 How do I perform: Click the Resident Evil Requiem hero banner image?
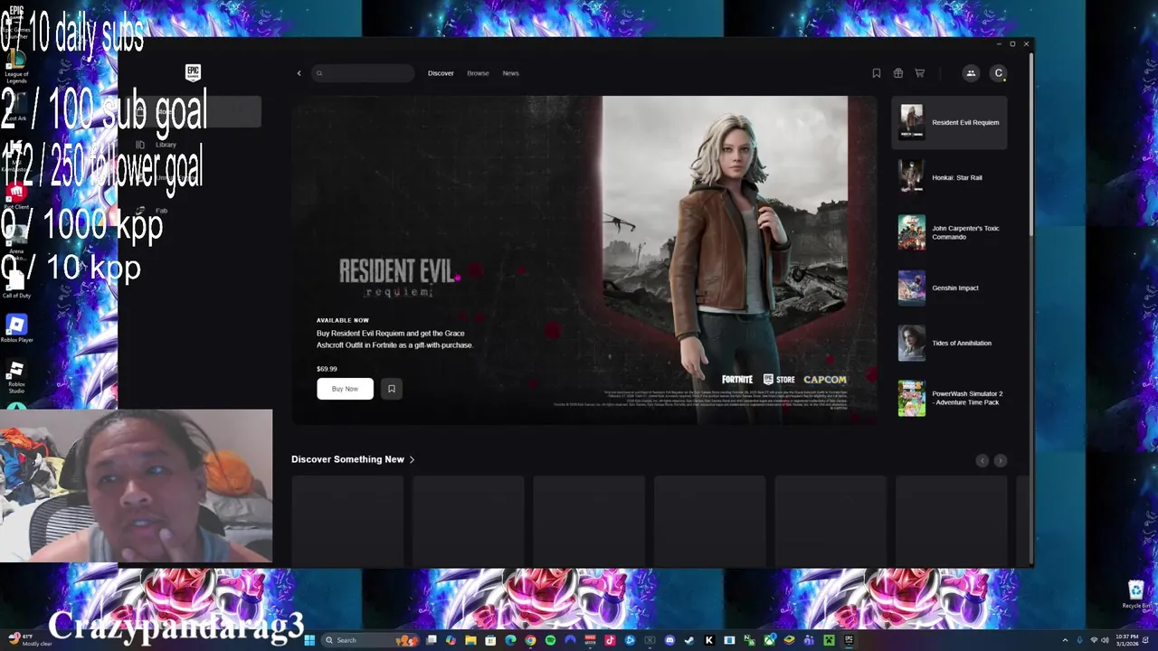pyautogui.click(x=584, y=260)
